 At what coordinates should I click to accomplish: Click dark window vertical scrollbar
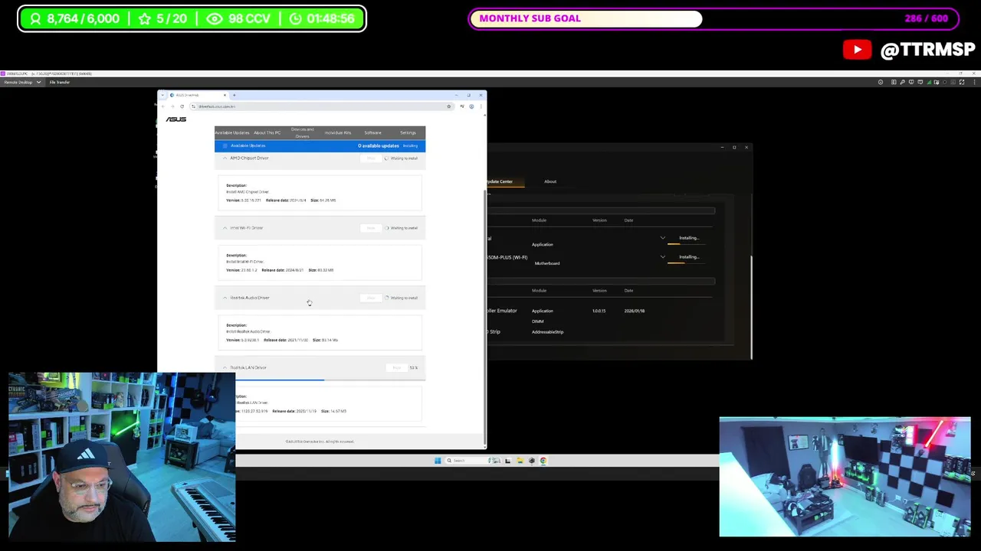pyautogui.click(x=751, y=306)
